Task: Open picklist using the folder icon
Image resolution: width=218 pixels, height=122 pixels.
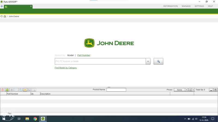Action: [x=25, y=90]
